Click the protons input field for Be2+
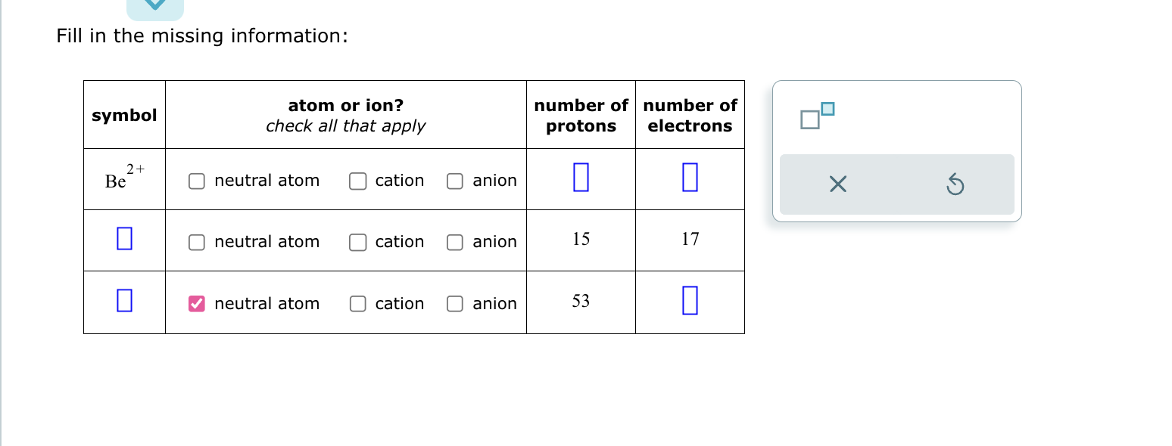Screen dimensions: 1172x446 point(580,178)
